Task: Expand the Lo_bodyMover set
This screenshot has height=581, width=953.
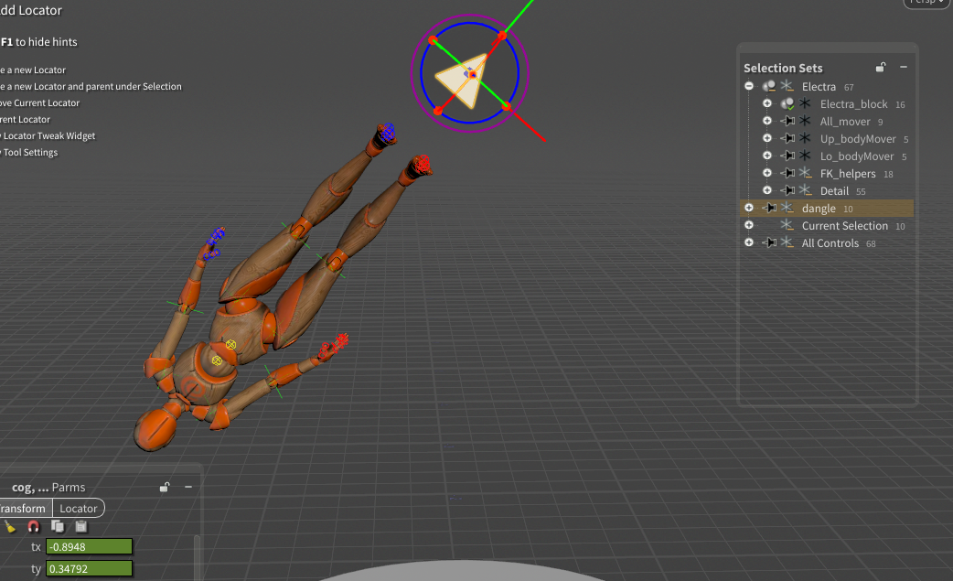Action: coord(767,156)
